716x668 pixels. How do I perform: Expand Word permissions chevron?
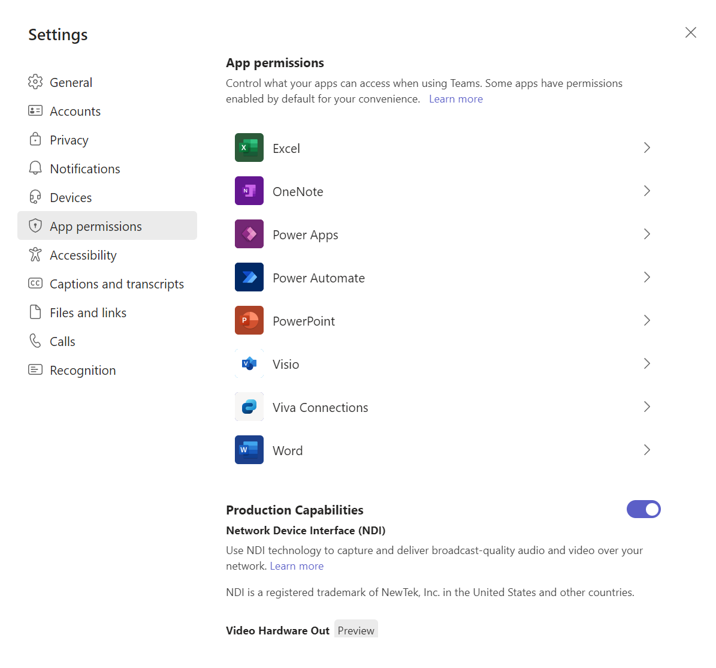tap(646, 450)
